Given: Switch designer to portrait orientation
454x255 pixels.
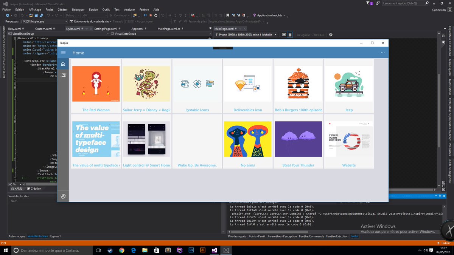Looking at the screenshot, I should tap(290, 35).
